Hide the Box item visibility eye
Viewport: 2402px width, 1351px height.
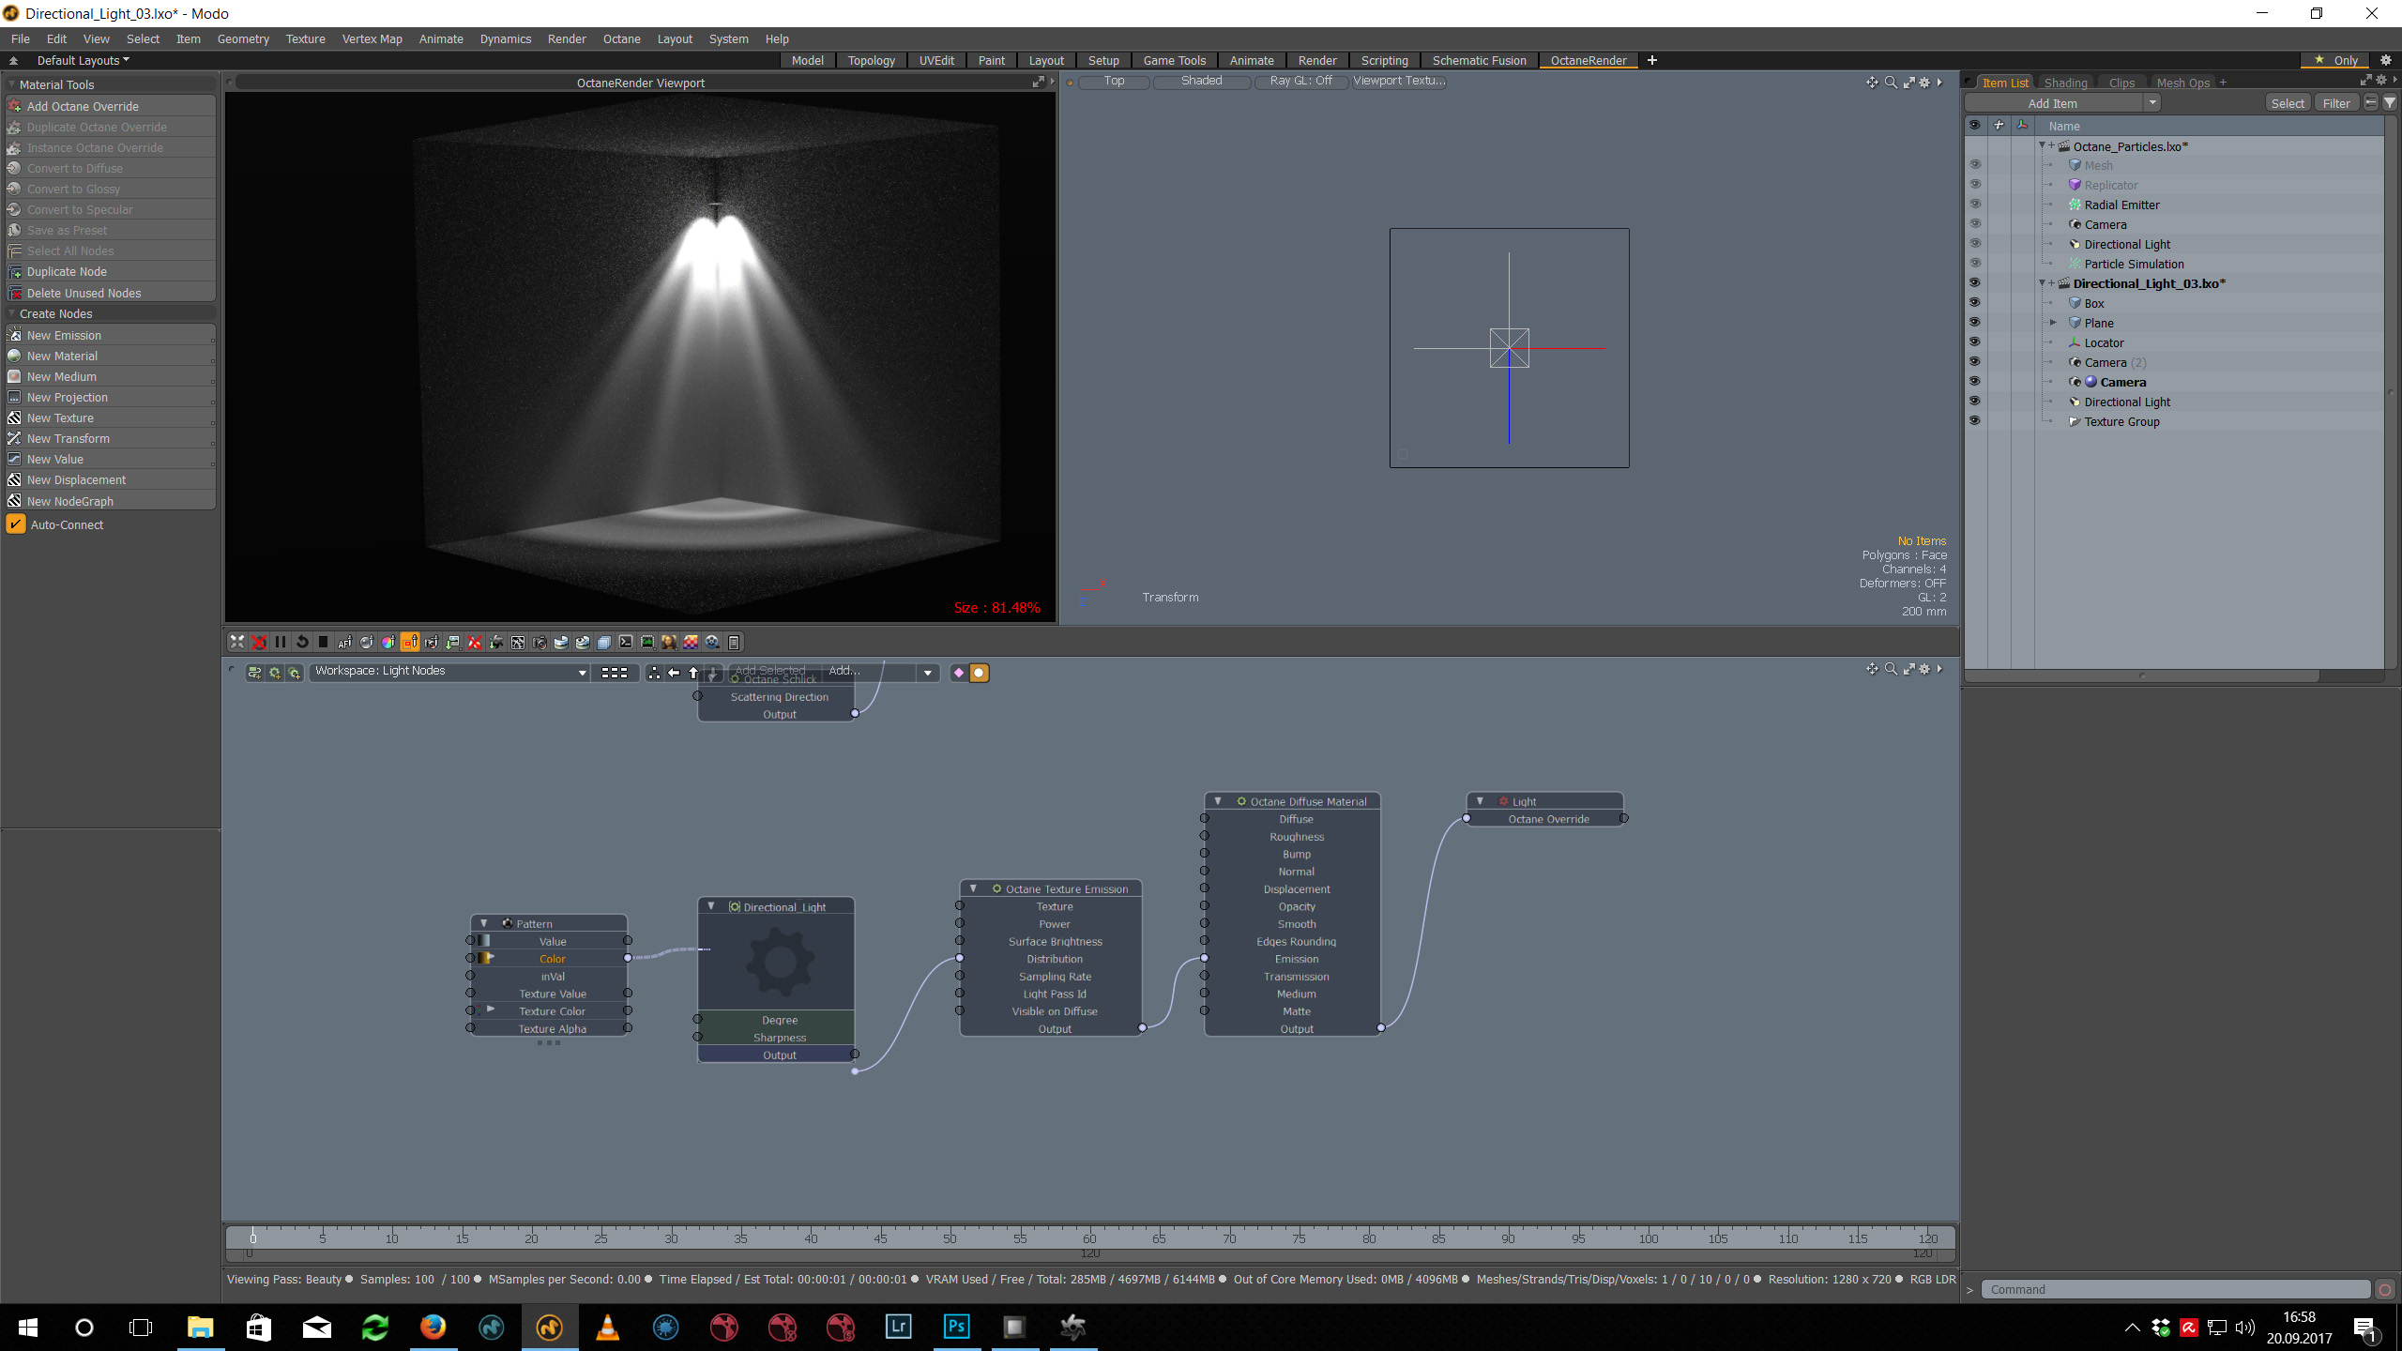[1974, 303]
